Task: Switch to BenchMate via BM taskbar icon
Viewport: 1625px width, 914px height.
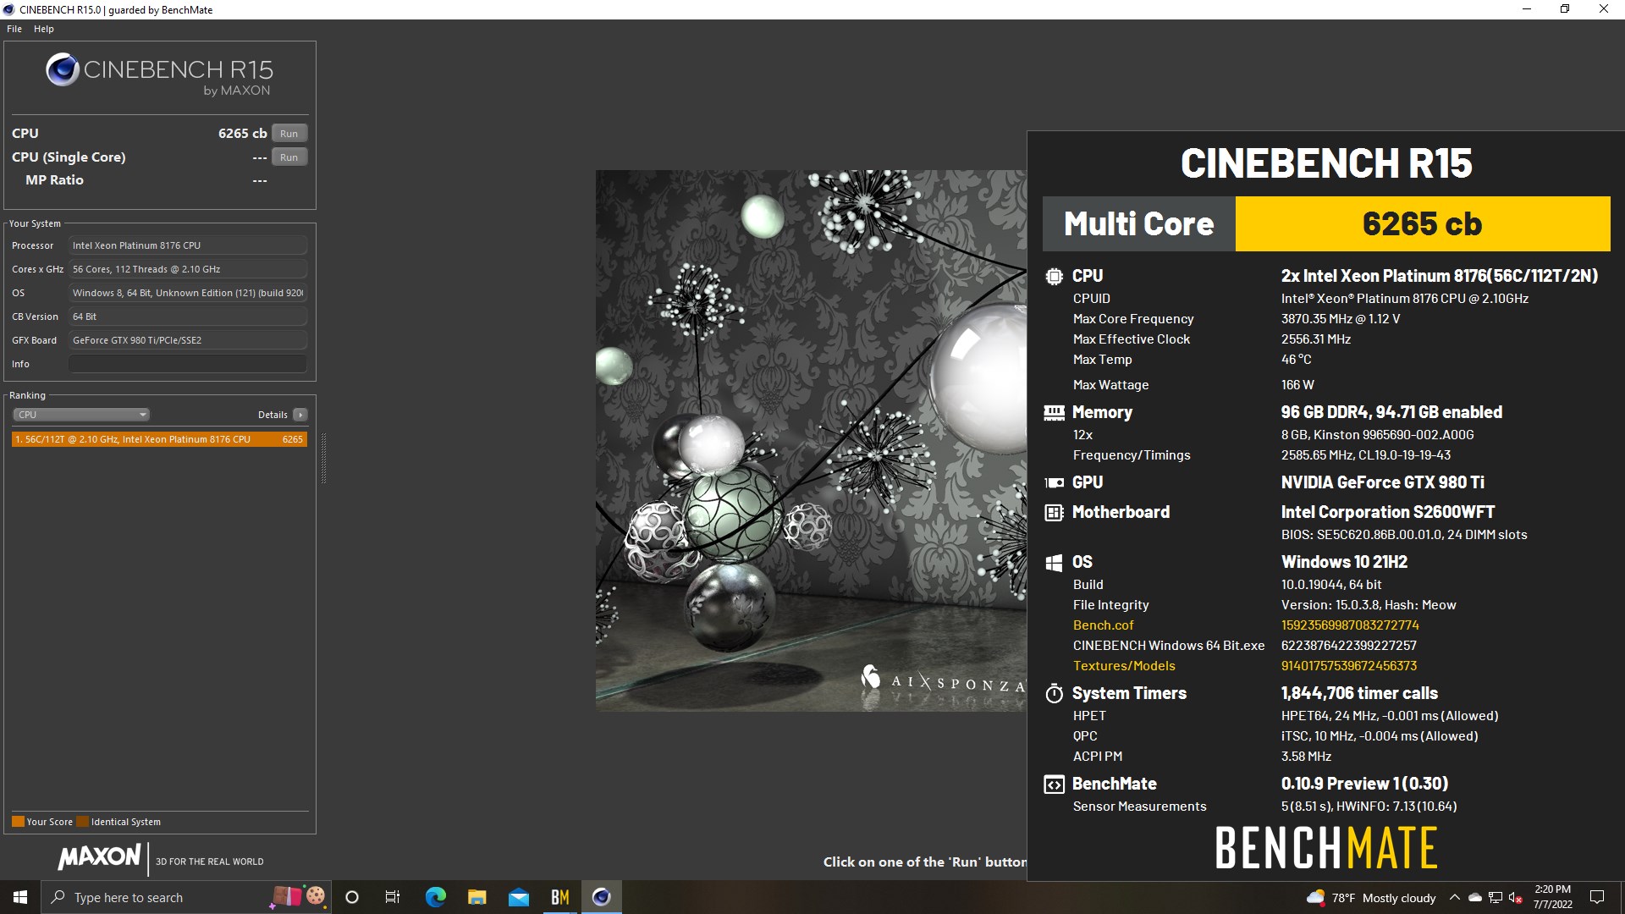Action: 559,897
